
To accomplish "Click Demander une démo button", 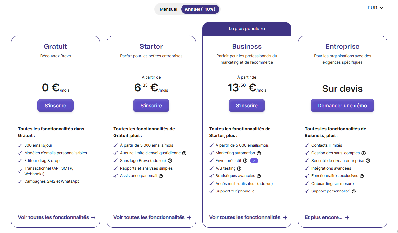I will [342, 106].
